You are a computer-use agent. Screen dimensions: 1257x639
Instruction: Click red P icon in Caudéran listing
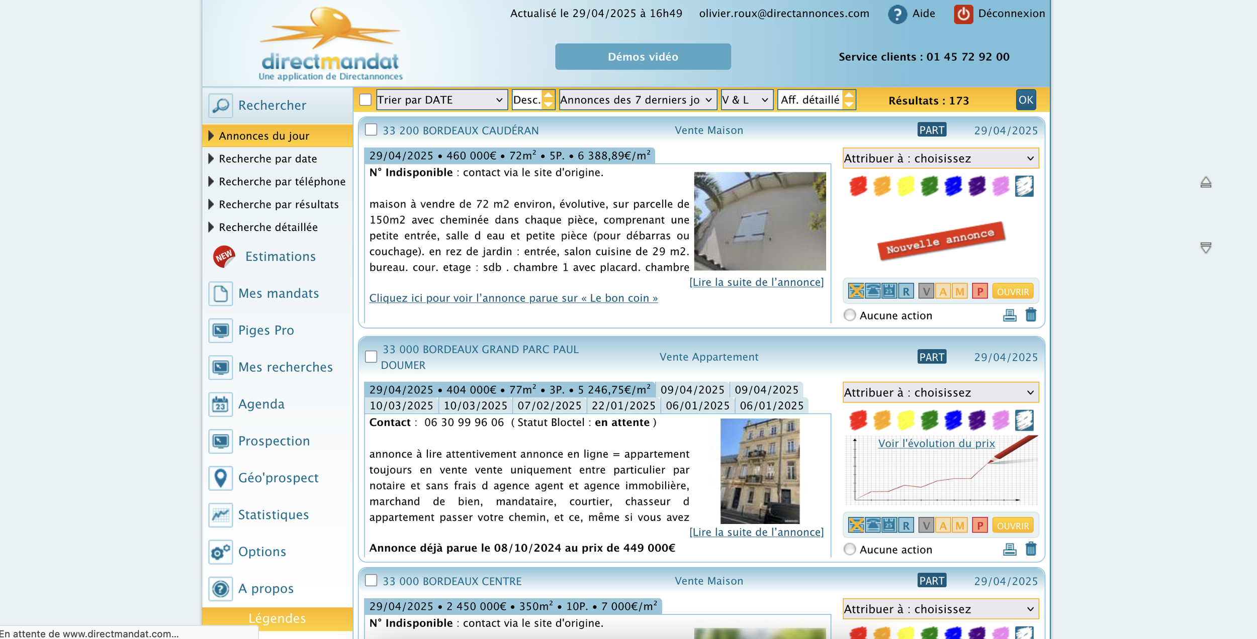(979, 291)
